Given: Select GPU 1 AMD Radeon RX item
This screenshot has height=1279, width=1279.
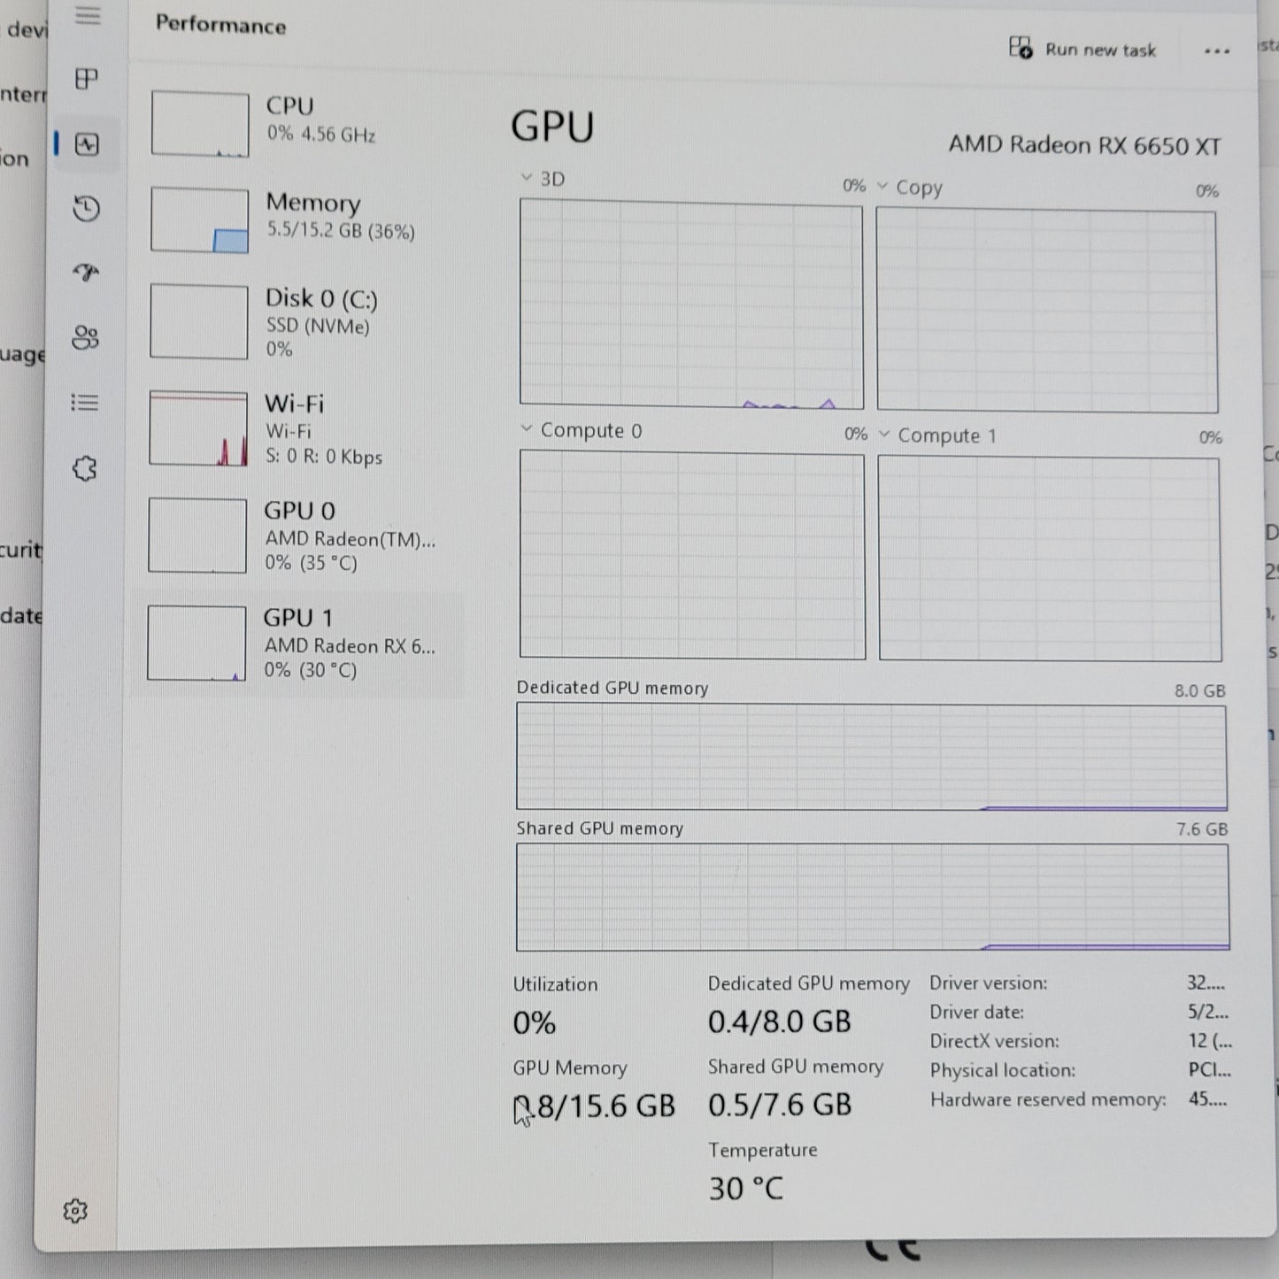Looking at the screenshot, I should [x=297, y=643].
